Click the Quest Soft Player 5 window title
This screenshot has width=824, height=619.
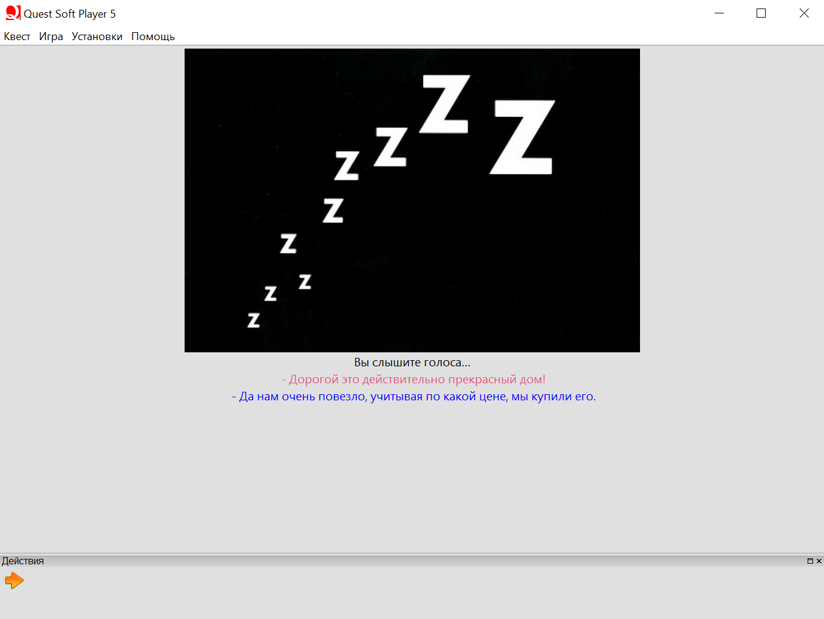(x=70, y=13)
